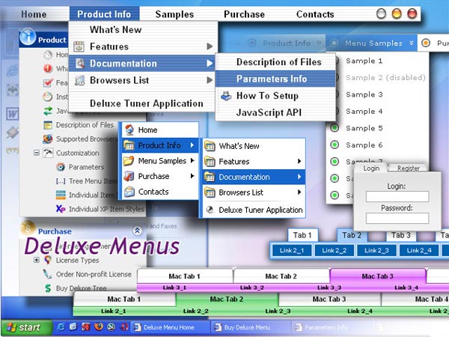Collapse the Purchase panel with chevron
449x337 pixels.
tap(137, 231)
